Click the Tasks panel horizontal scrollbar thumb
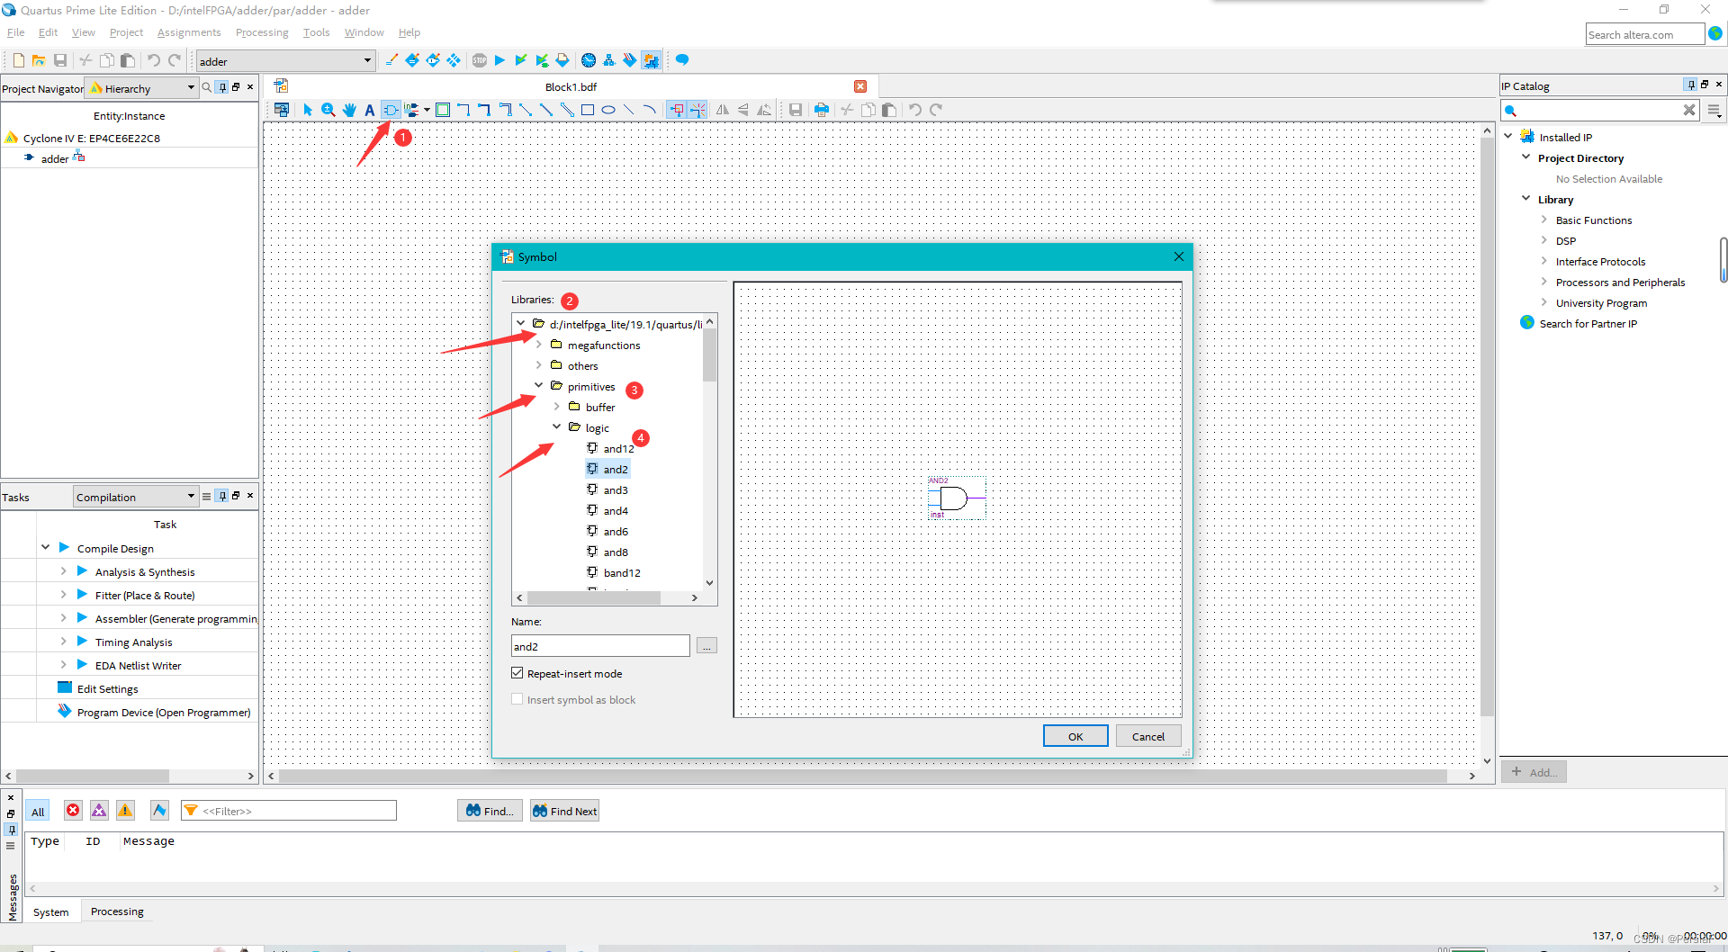This screenshot has width=1728, height=952. click(x=93, y=776)
